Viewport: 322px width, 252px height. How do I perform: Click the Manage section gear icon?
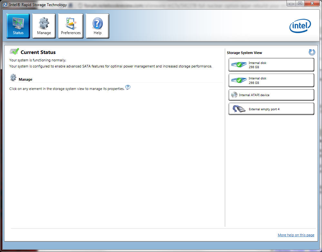click(x=13, y=77)
